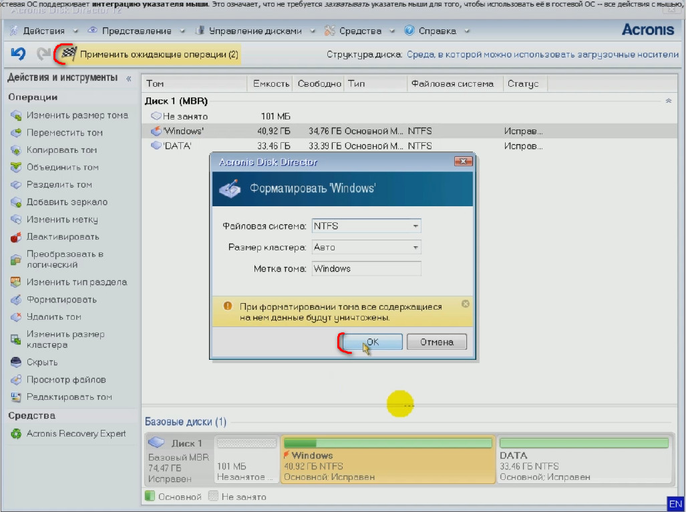The image size is (686, 512).
Task: Select the DATA partition in disk map
Action: click(584, 460)
